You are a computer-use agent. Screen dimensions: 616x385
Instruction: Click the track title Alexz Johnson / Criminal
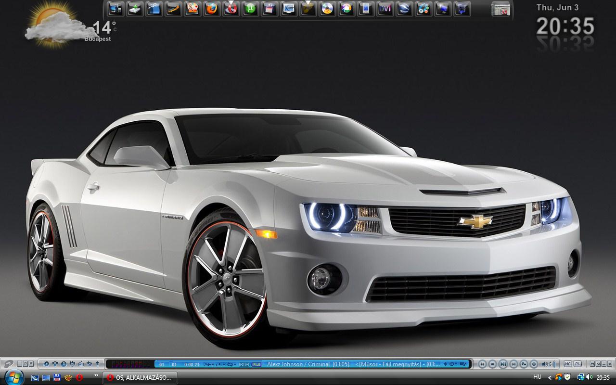(298, 364)
